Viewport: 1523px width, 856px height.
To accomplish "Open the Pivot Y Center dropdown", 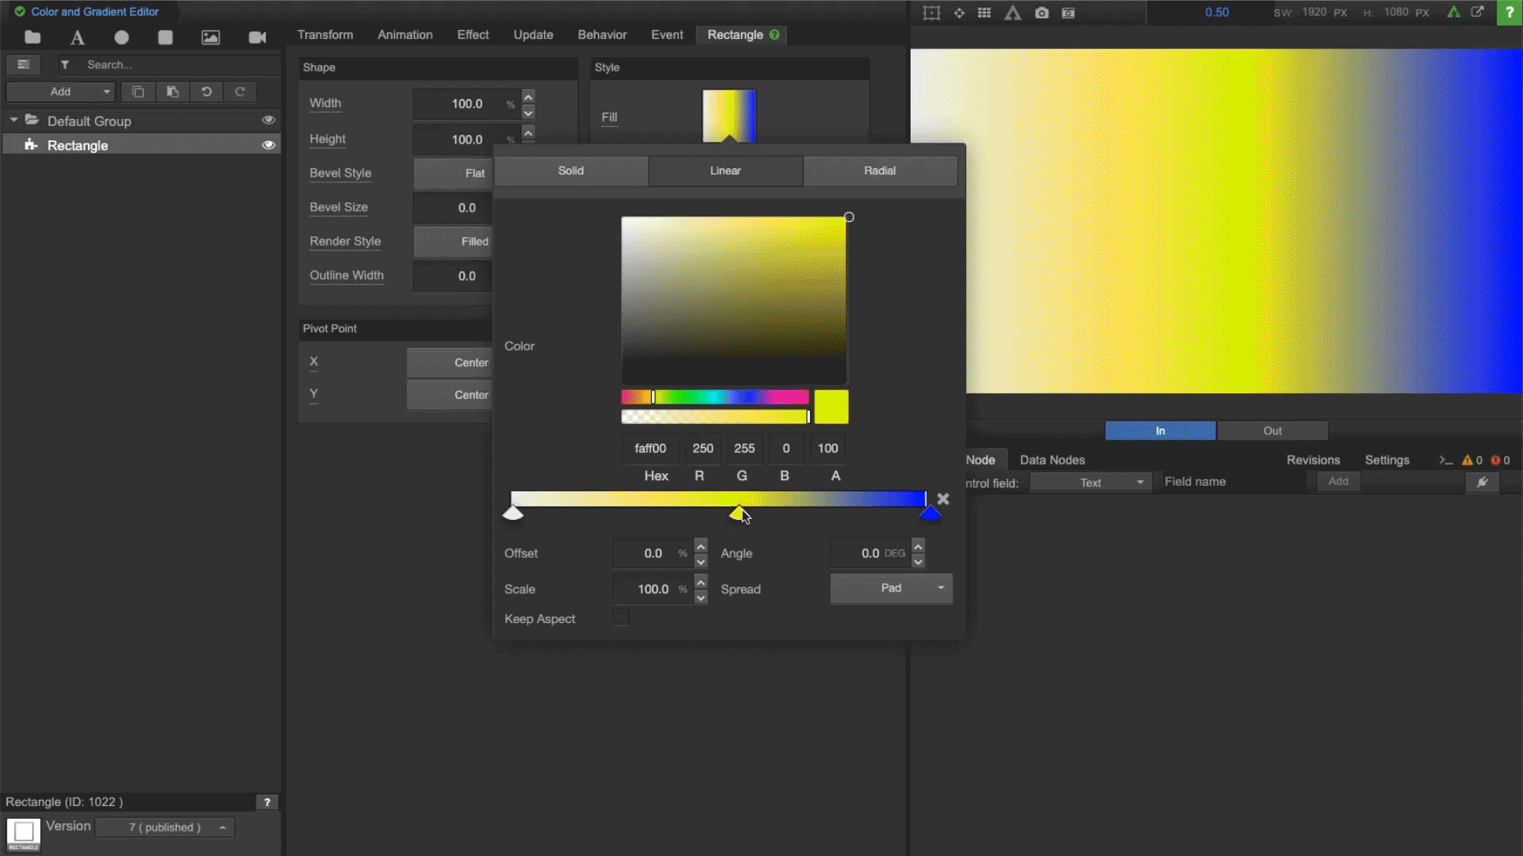I will (450, 395).
